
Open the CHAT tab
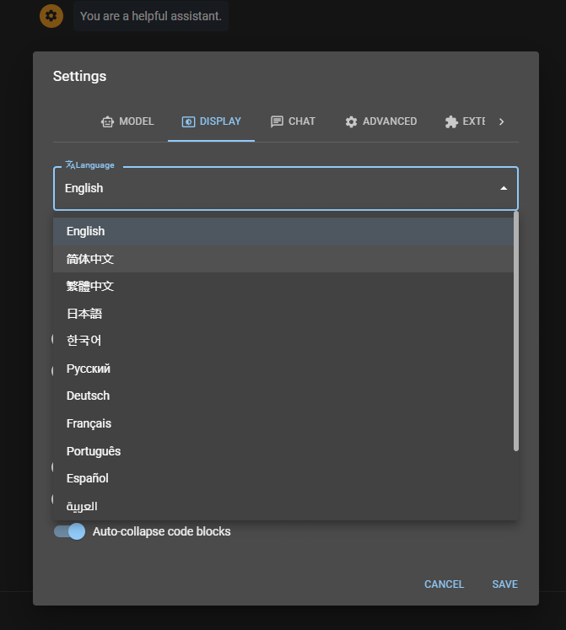pos(293,121)
